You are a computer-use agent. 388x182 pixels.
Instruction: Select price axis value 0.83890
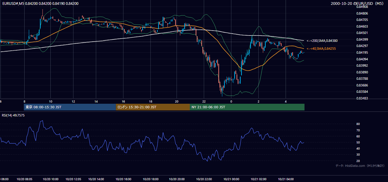click(x=362, y=72)
